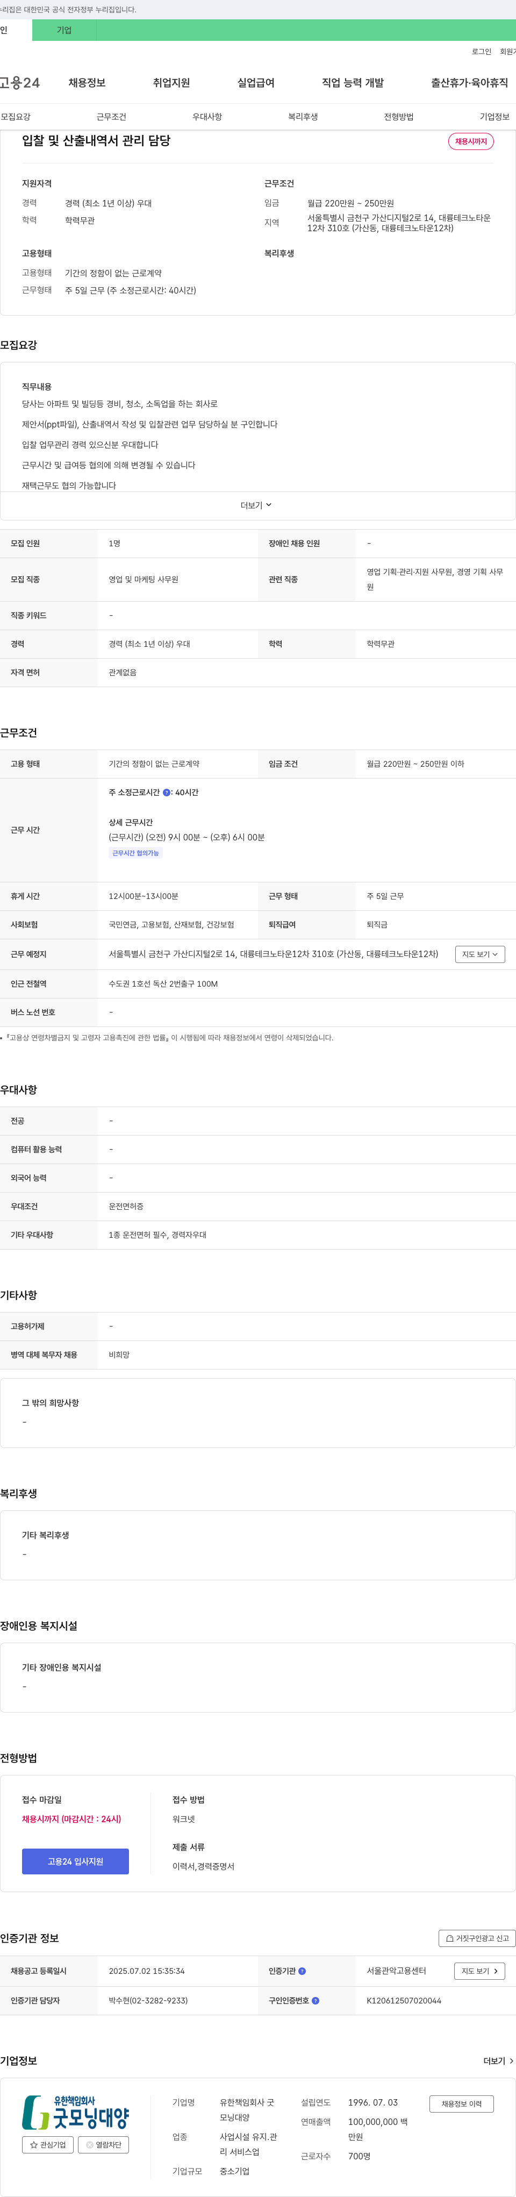Click the 채용정보 이력 button

coord(461,2103)
